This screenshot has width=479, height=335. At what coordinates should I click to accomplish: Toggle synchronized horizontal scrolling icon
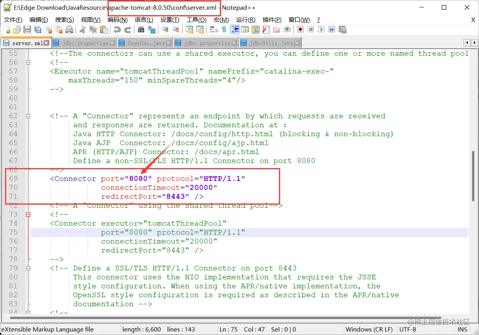pyautogui.click(x=200, y=30)
